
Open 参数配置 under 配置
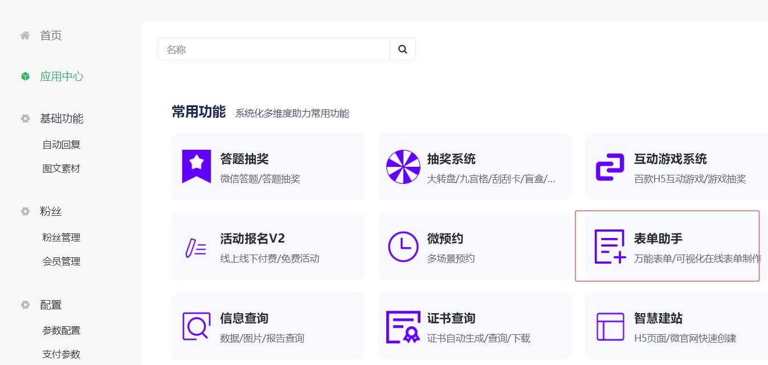pyautogui.click(x=62, y=330)
